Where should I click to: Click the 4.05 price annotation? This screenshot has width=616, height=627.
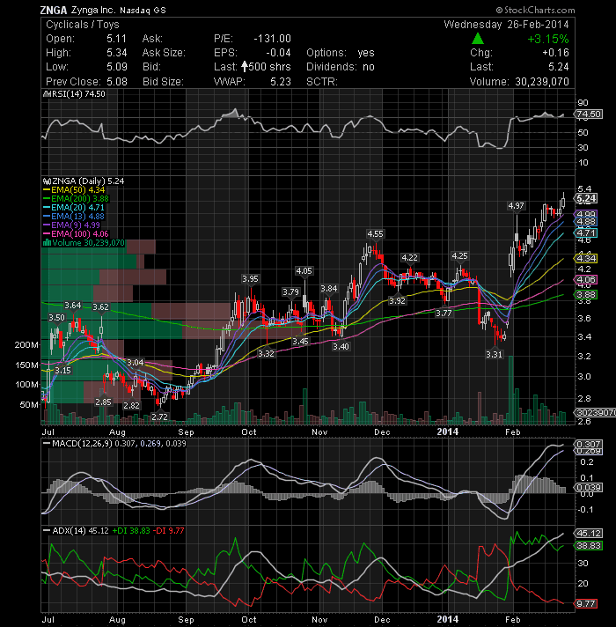pyautogui.click(x=304, y=271)
